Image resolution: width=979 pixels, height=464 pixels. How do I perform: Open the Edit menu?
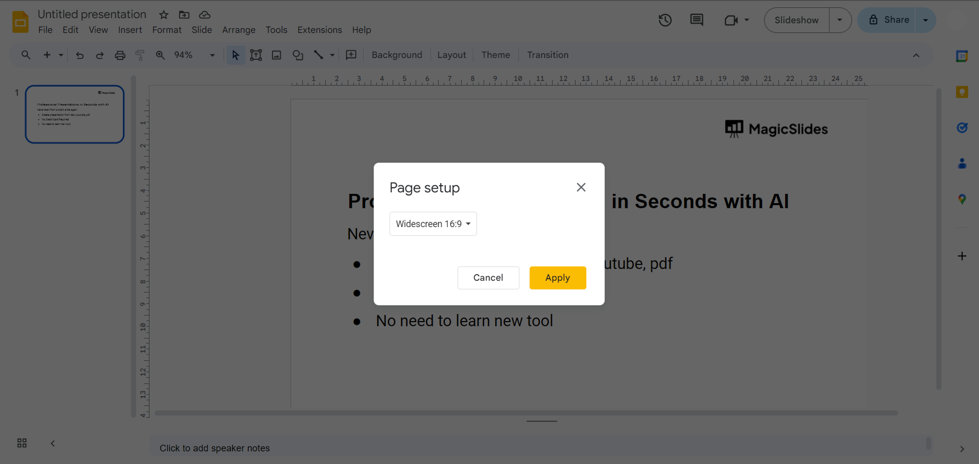[70, 30]
